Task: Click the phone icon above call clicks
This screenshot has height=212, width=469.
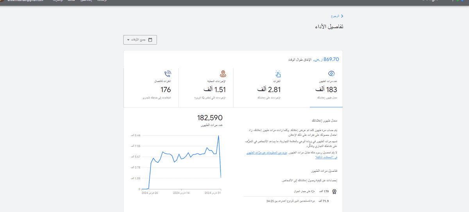Action: pyautogui.click(x=168, y=74)
